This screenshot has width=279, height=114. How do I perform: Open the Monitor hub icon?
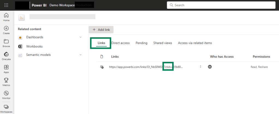coord(6,95)
